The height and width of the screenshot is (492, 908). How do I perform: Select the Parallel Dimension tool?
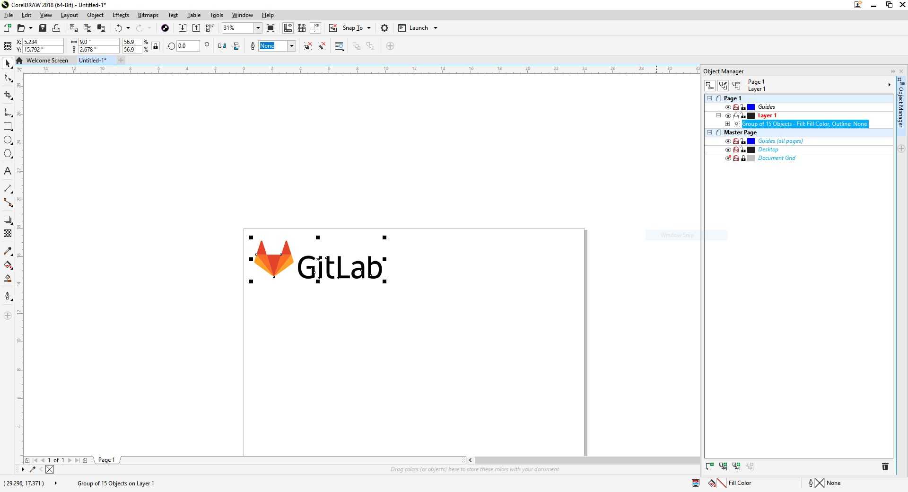pyautogui.click(x=8, y=188)
